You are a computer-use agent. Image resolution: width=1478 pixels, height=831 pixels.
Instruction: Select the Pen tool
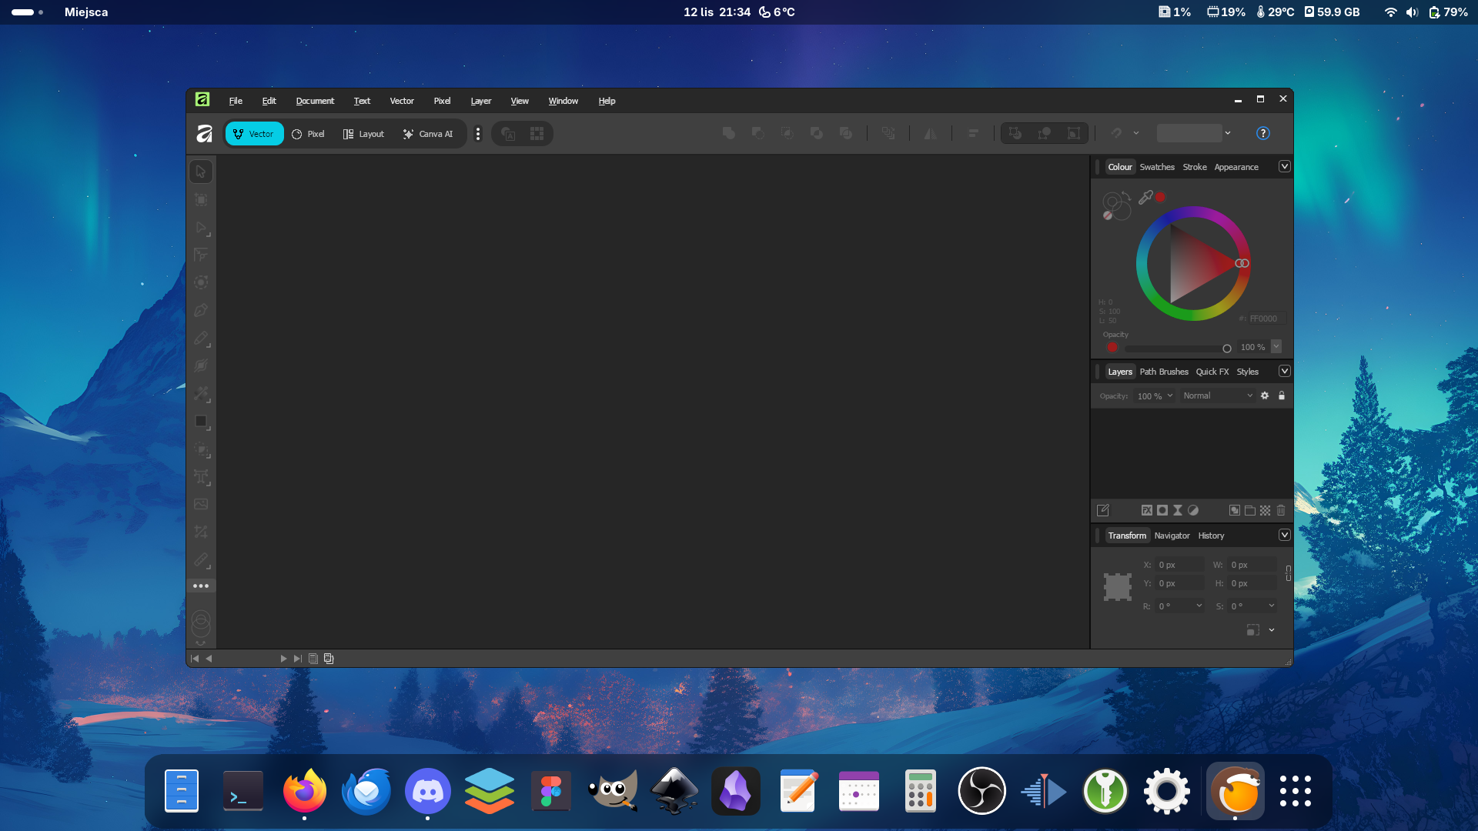coord(201,311)
